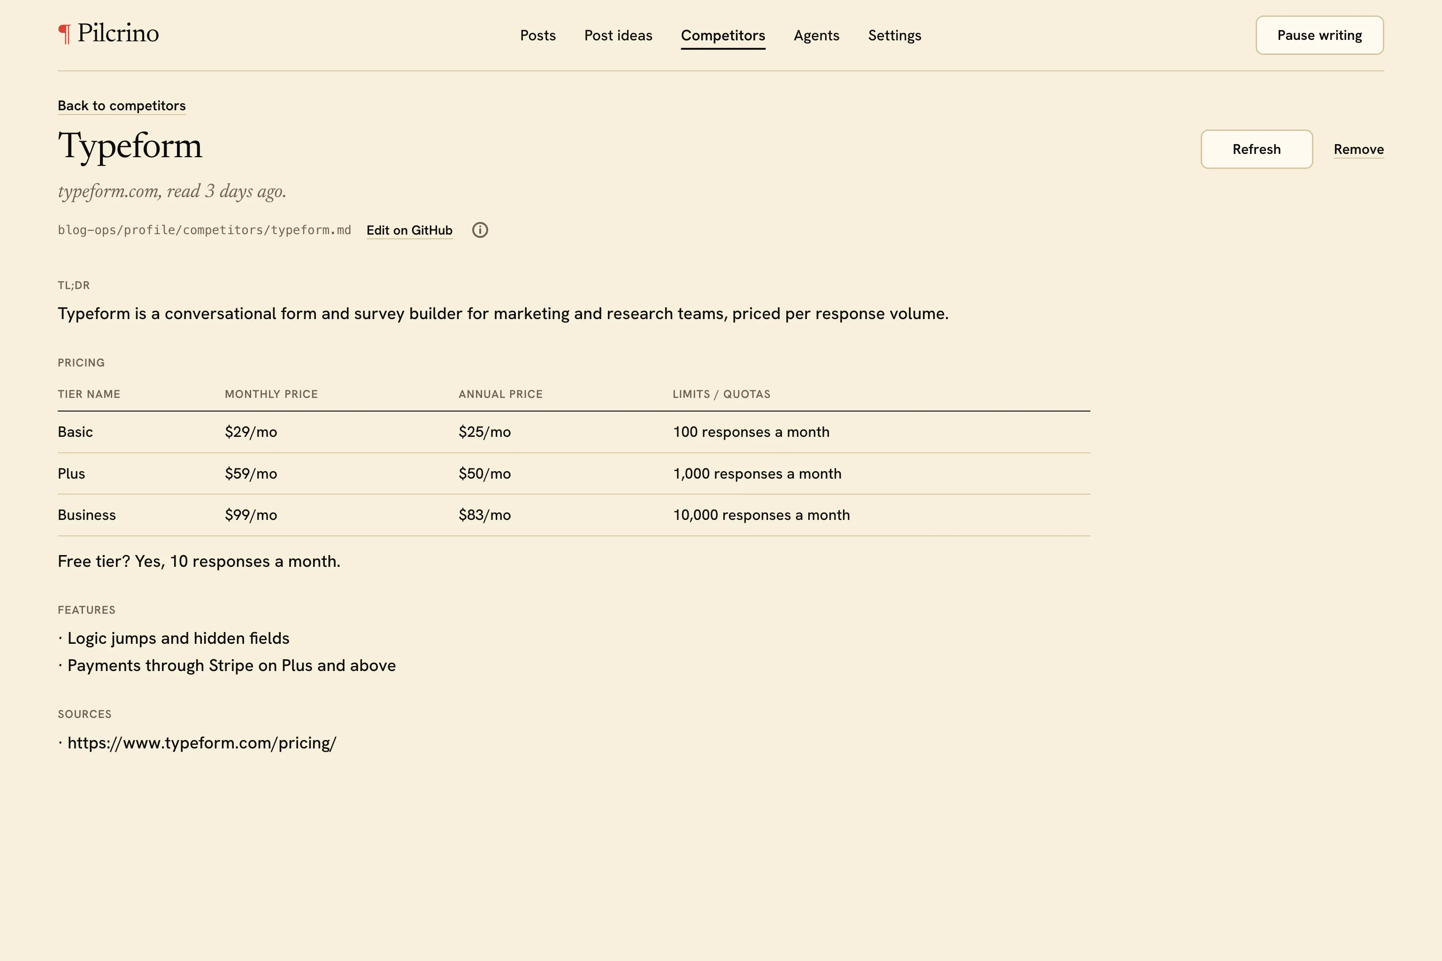Screen dimensions: 1442x961
Task: Click "100 responses a month" cell
Action: (751, 432)
